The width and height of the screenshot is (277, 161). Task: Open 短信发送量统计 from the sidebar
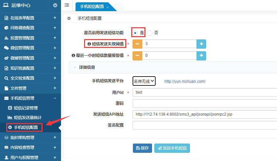click(x=28, y=118)
